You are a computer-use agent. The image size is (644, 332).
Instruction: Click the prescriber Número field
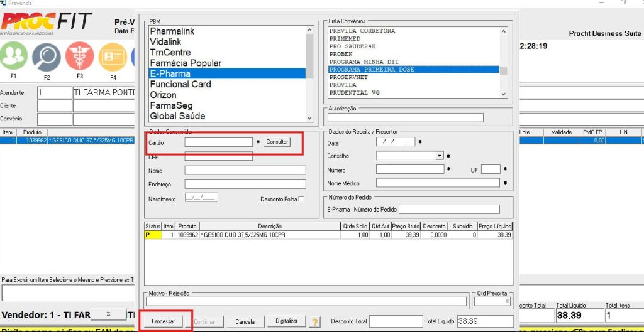(410, 169)
